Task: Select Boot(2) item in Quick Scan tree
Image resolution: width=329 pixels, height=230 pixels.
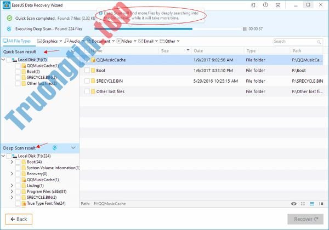Action: (33, 72)
